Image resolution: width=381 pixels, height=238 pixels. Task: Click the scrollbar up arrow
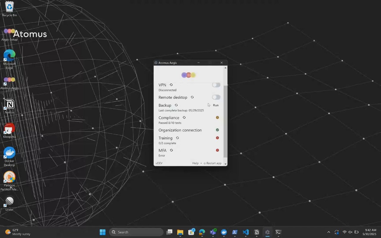coord(225,68)
